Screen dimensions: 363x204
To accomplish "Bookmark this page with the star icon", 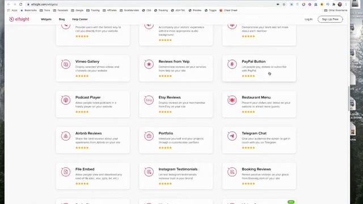I will (x=284, y=5).
